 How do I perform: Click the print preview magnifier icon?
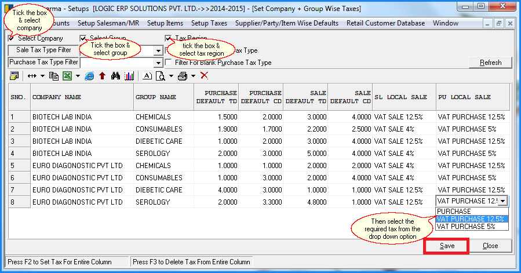tap(161, 76)
